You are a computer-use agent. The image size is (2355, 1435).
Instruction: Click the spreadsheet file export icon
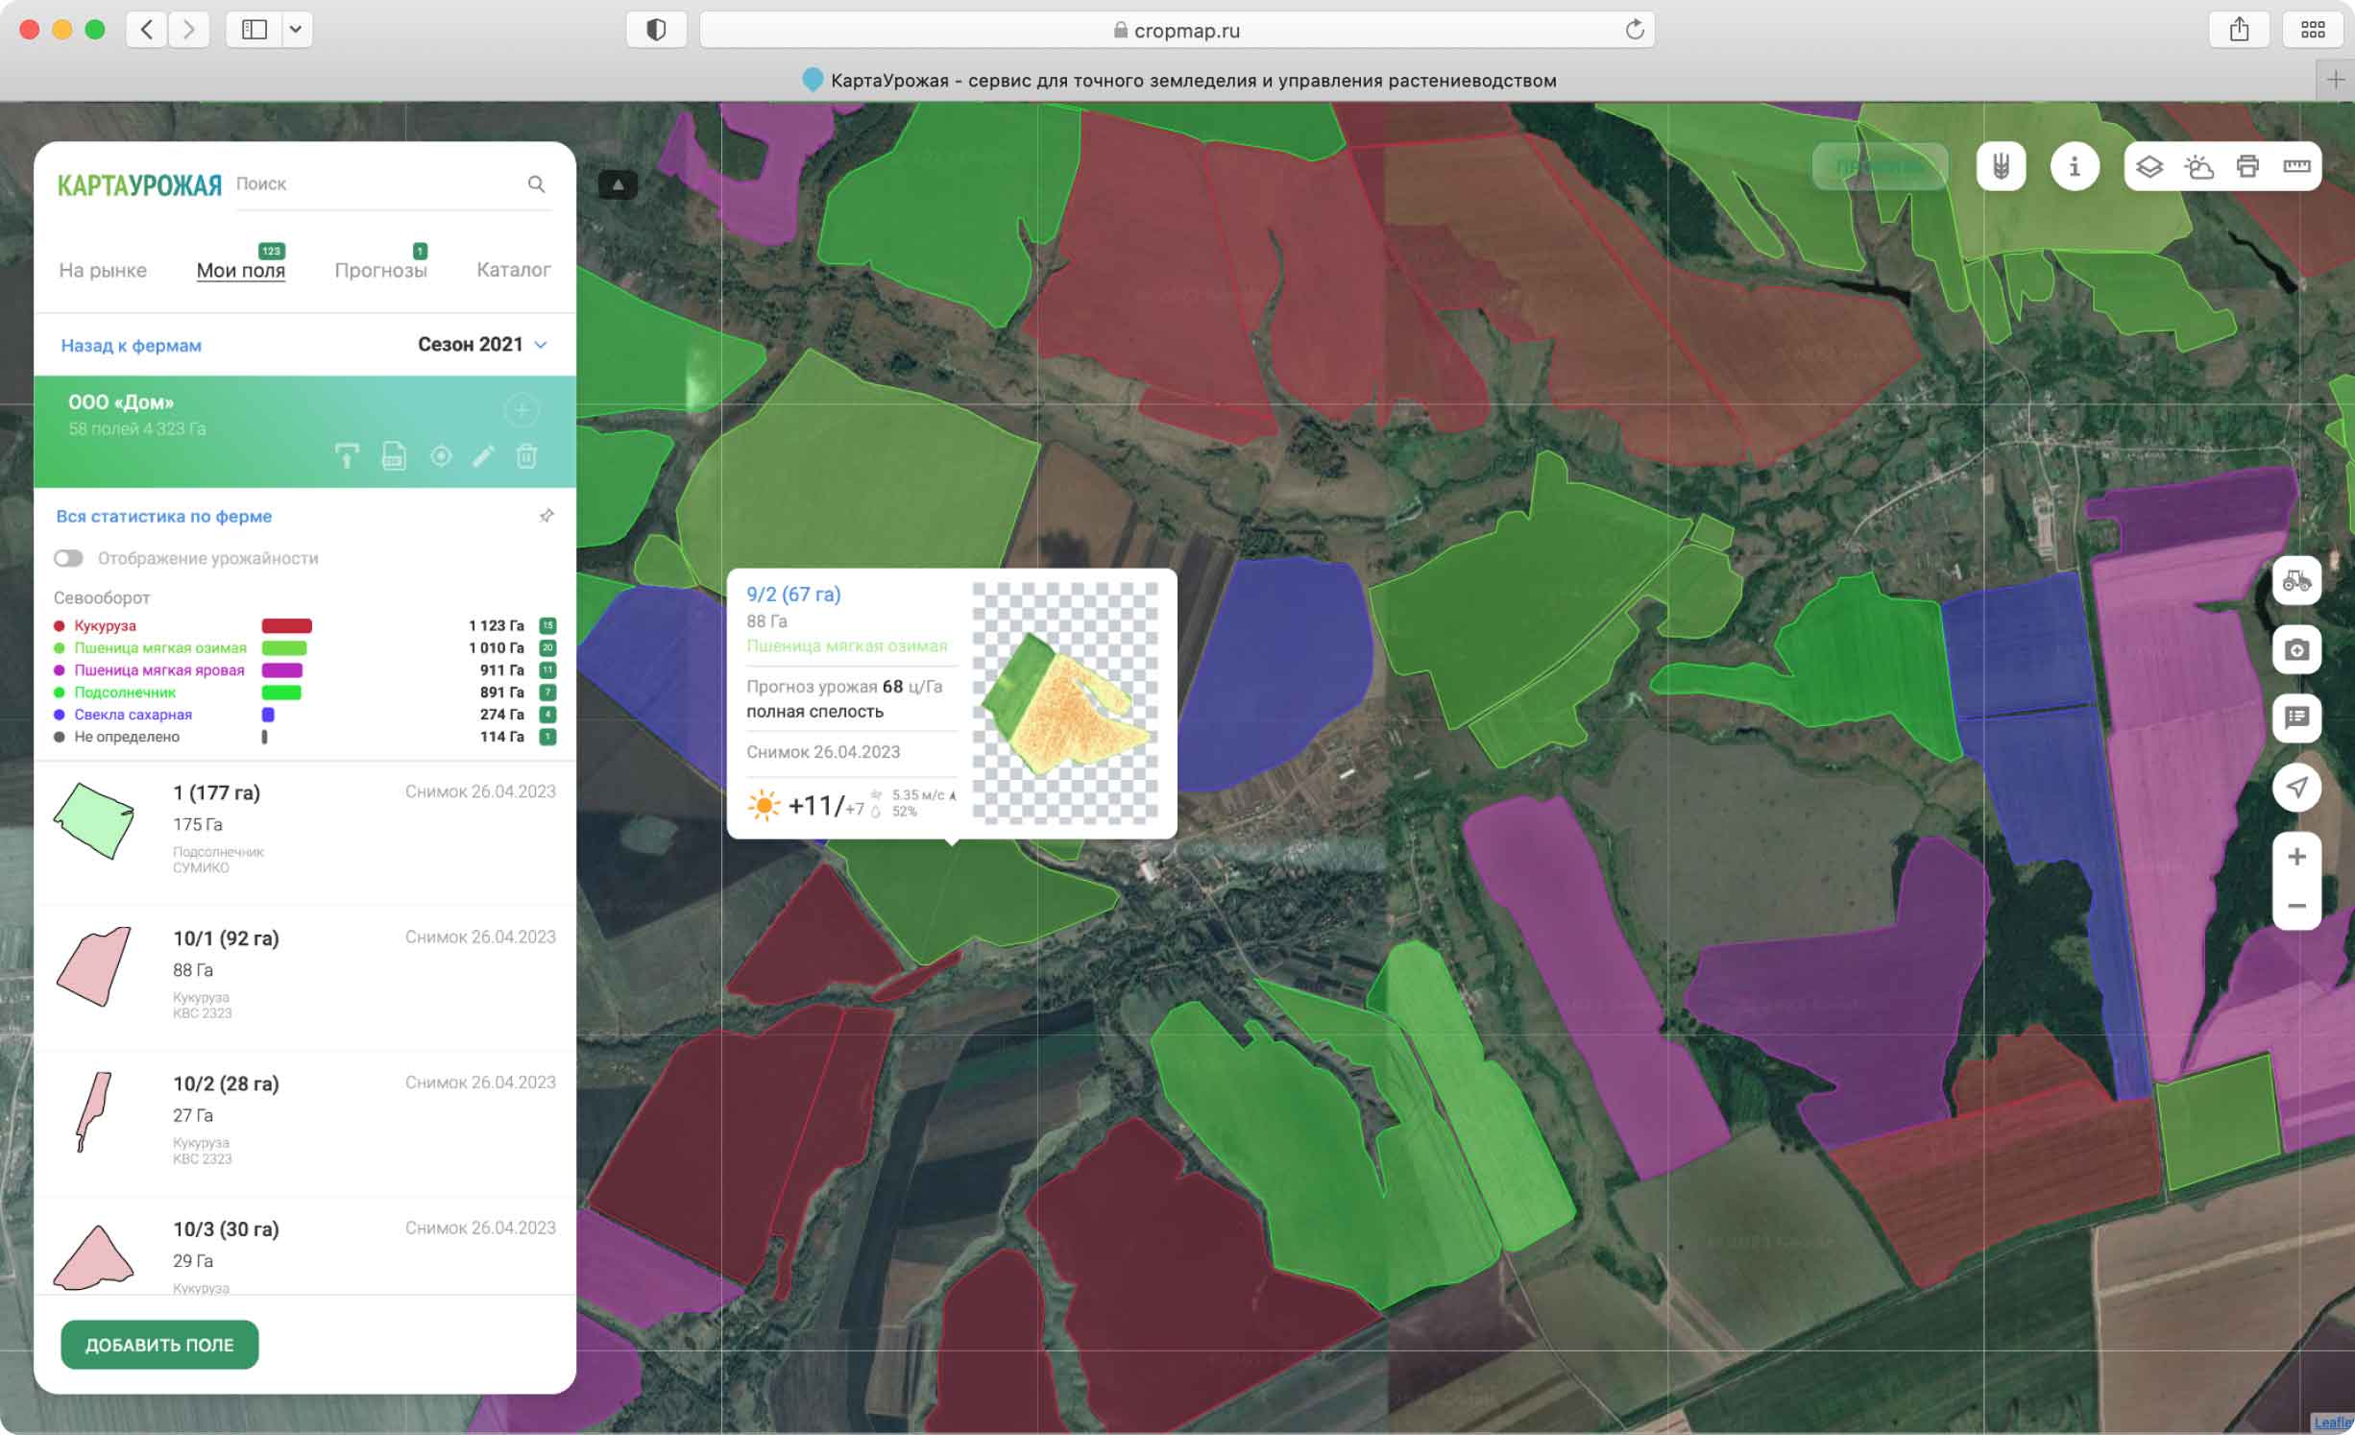point(394,455)
